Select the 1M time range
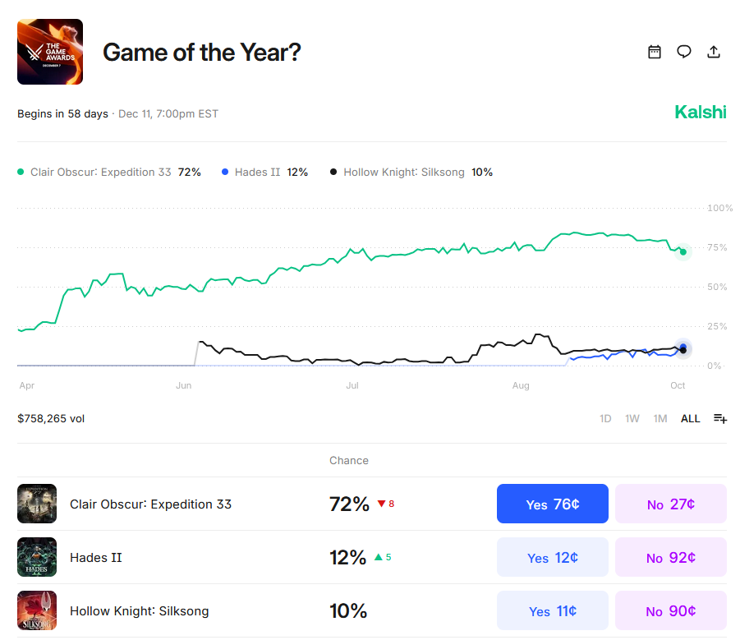 tap(660, 418)
